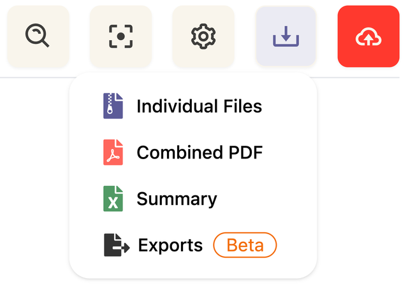This screenshot has width=408, height=287.
Task: Collapse the highlighted download dropdown button
Action: point(286,36)
